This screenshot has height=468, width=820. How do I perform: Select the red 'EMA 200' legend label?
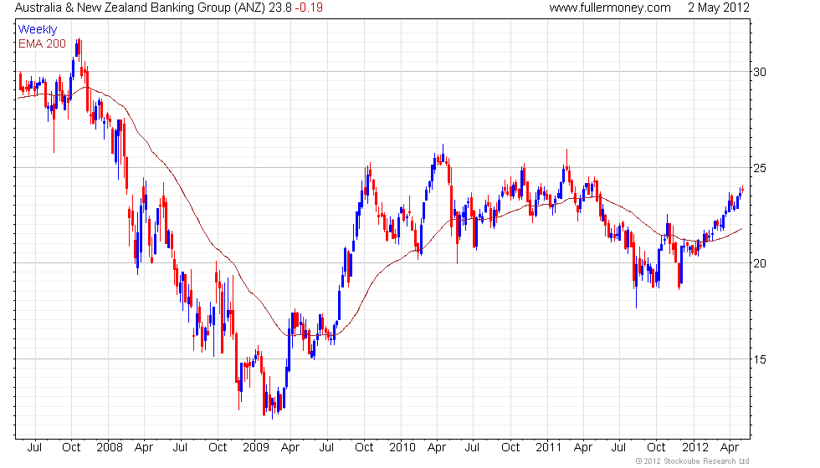tap(43, 43)
